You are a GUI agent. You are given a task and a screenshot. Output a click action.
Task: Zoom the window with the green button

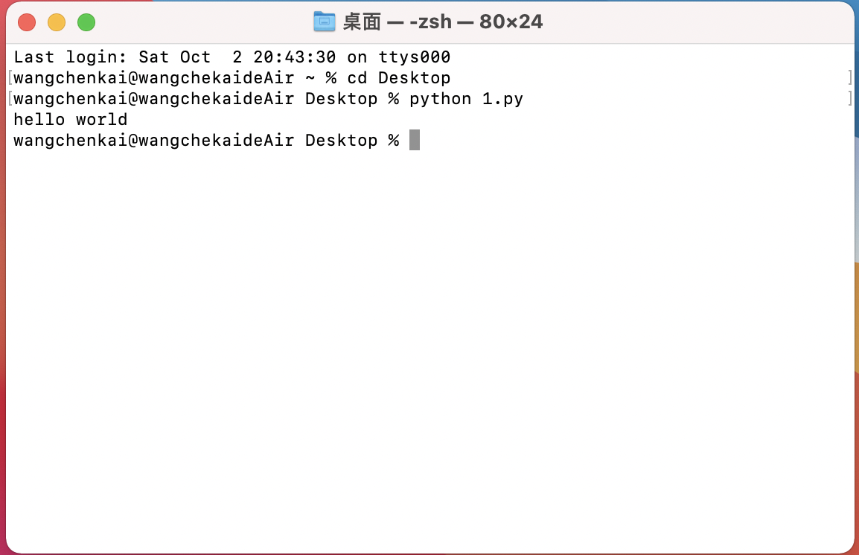86,22
